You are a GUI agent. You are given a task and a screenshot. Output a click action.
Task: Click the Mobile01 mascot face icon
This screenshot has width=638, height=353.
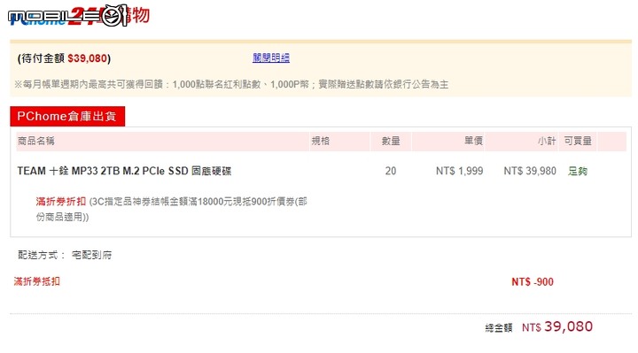pyautogui.click(x=113, y=16)
